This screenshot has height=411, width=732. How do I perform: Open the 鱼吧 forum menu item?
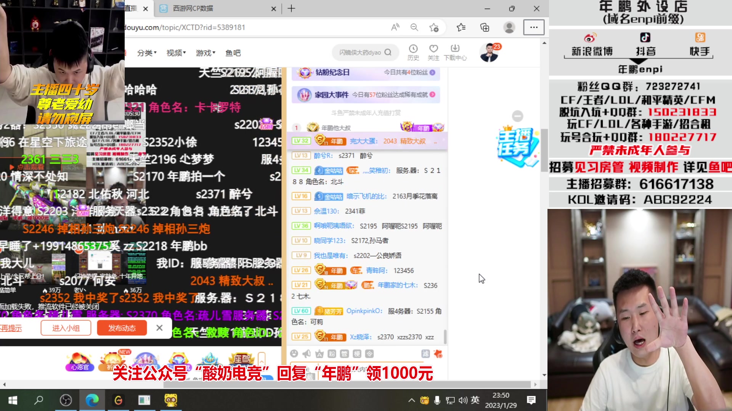tap(233, 53)
